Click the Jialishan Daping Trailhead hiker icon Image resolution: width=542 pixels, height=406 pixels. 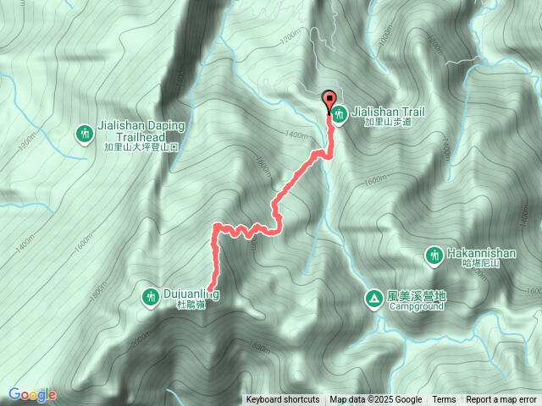click(84, 134)
